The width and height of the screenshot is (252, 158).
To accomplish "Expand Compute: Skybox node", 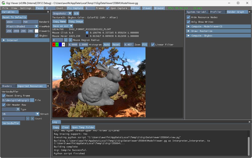I will 218,36.
